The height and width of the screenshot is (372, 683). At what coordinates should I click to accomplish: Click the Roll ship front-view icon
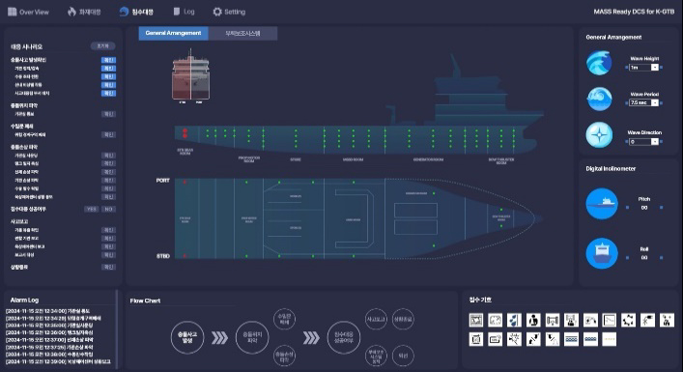pyautogui.click(x=602, y=253)
